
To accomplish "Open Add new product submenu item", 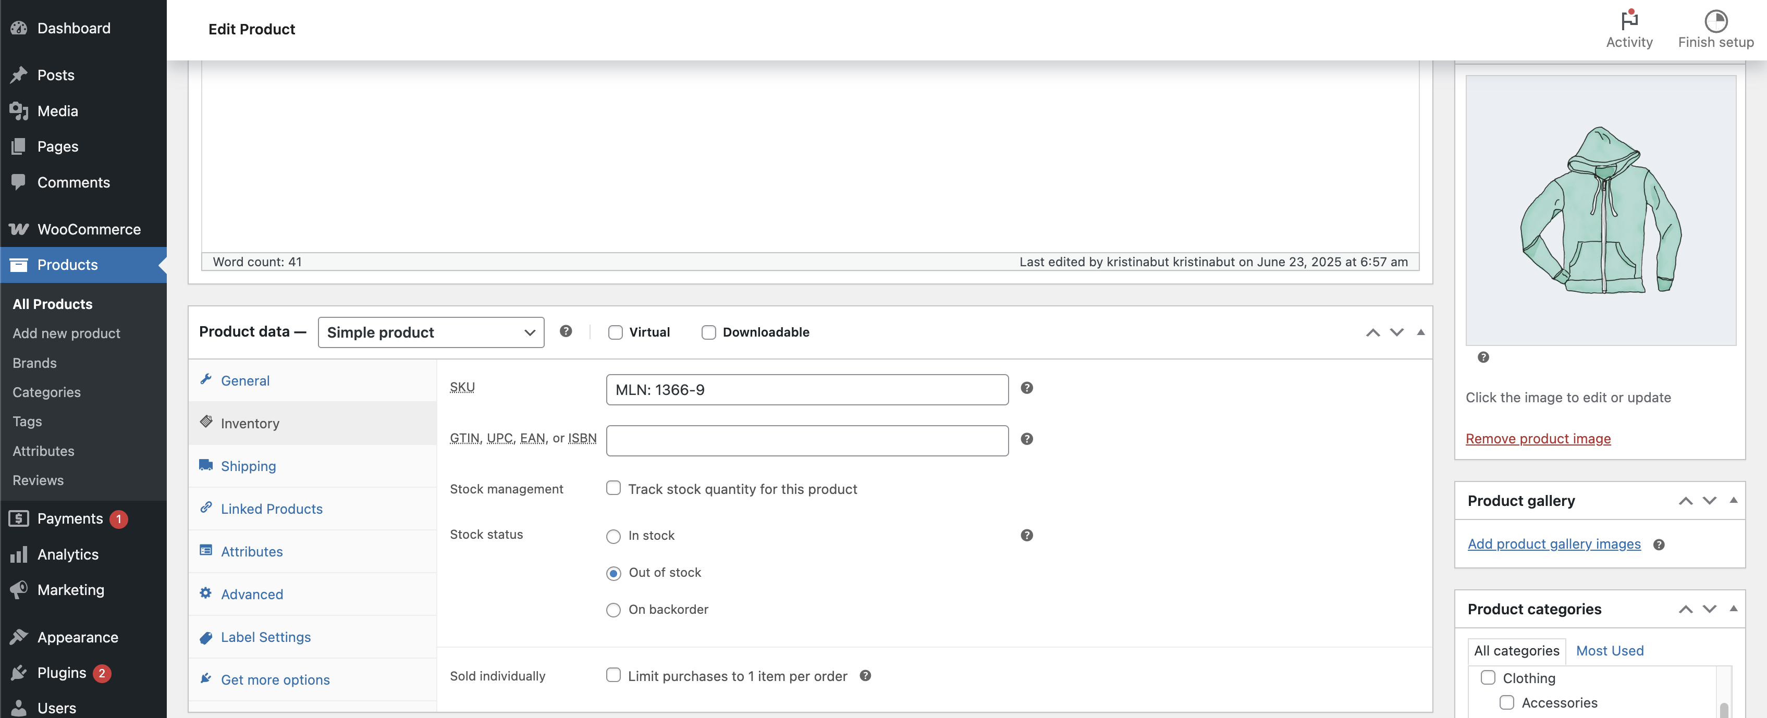I will [x=67, y=333].
